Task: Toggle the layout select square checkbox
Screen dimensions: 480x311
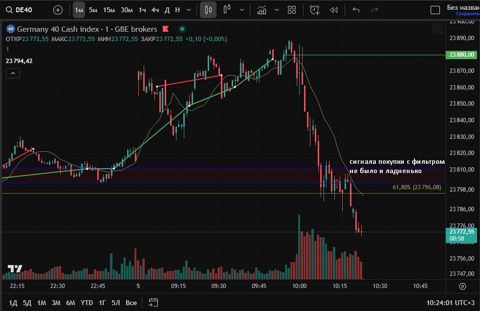Action: coord(435,10)
